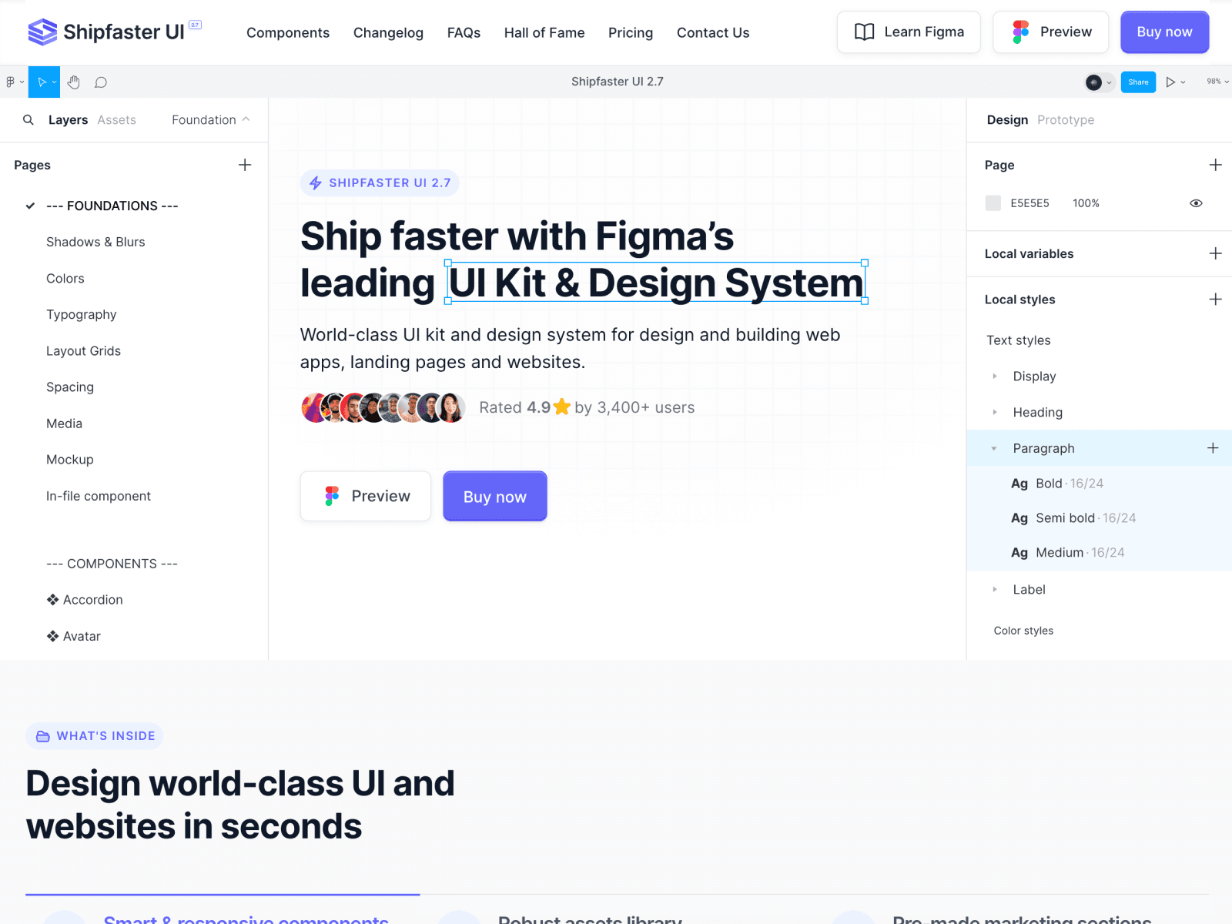Screen dimensions: 1232x924
Task: Select the Colors page
Action: point(65,279)
